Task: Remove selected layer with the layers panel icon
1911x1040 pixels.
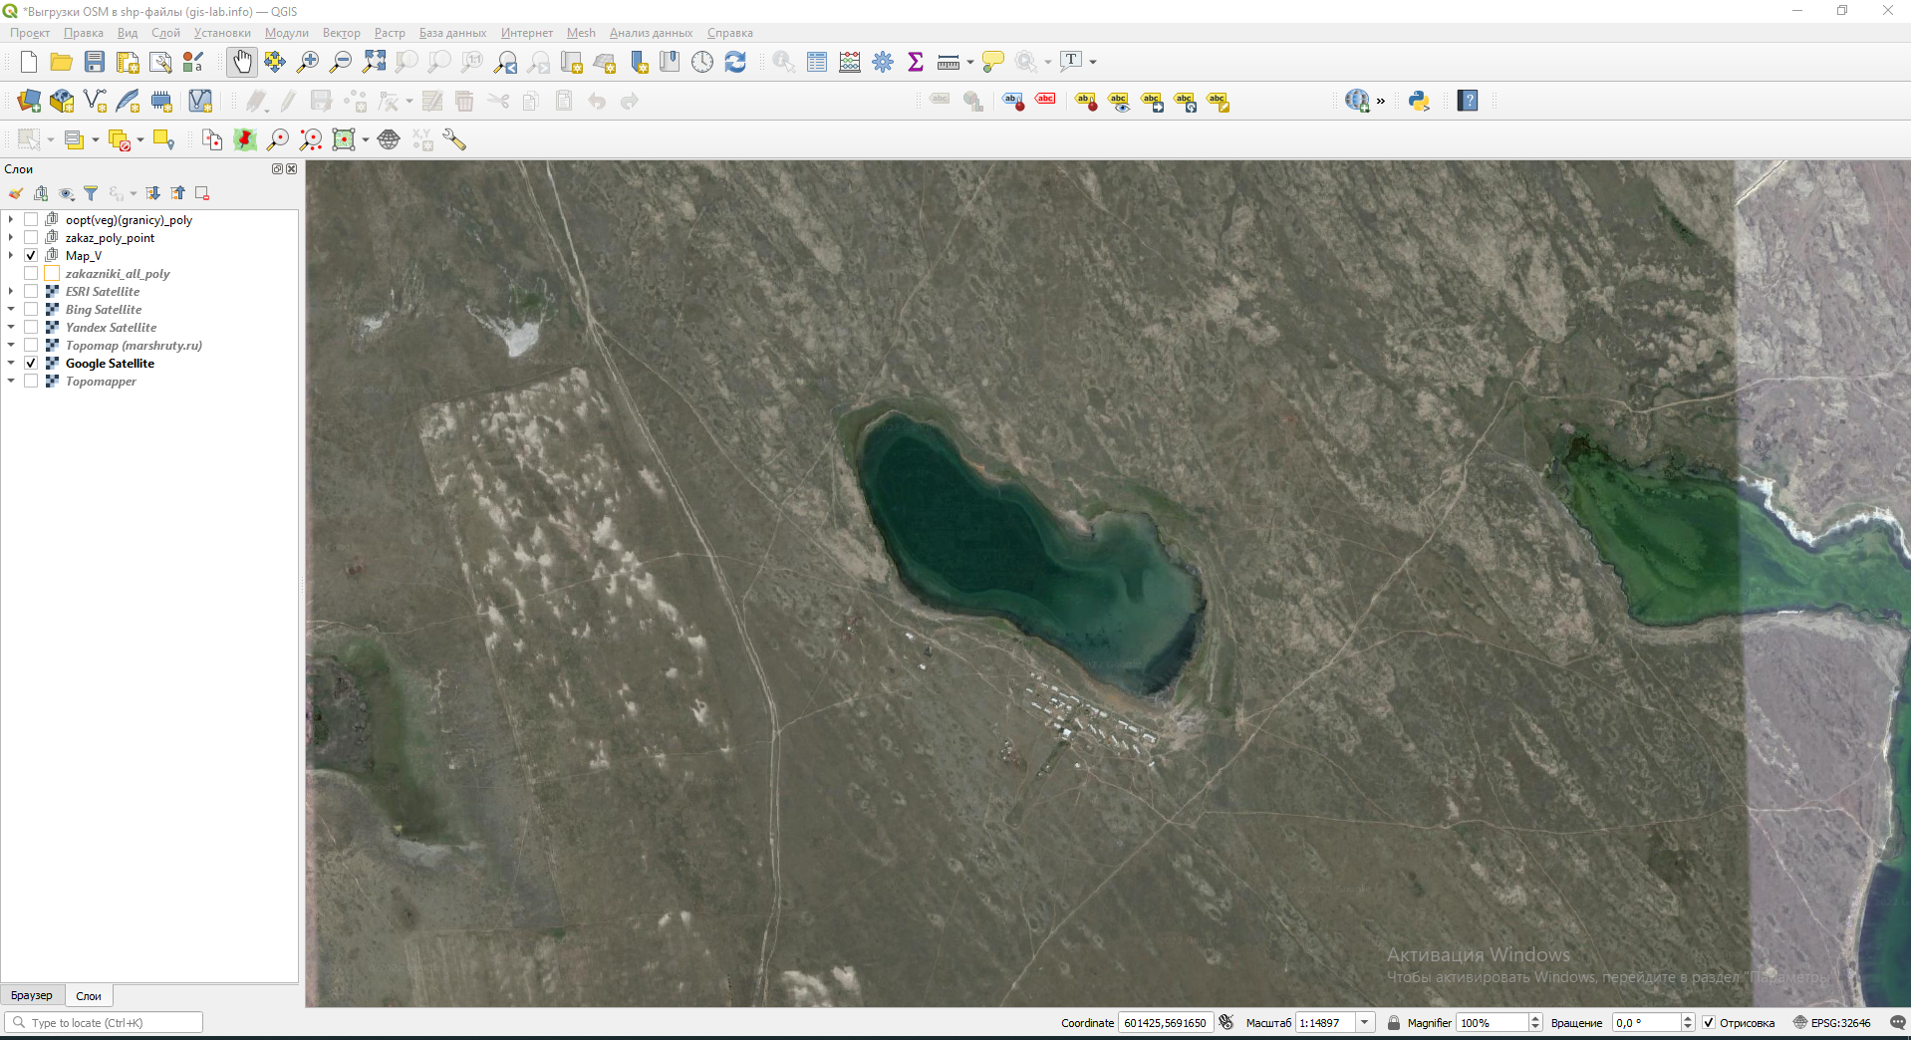Action: coord(202,193)
